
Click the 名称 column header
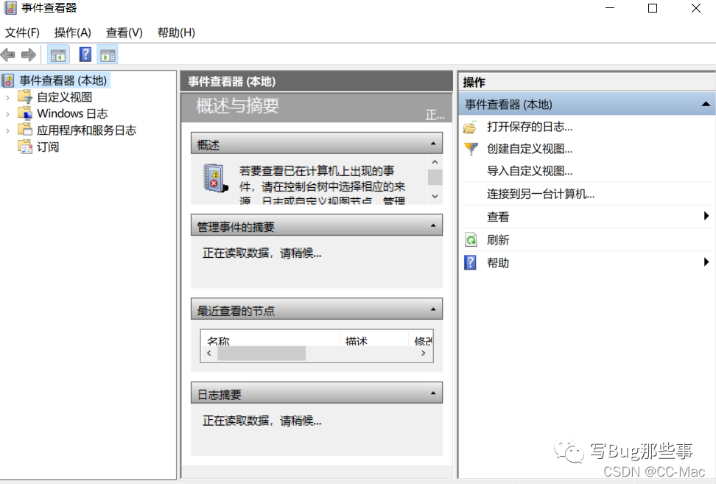(270, 340)
